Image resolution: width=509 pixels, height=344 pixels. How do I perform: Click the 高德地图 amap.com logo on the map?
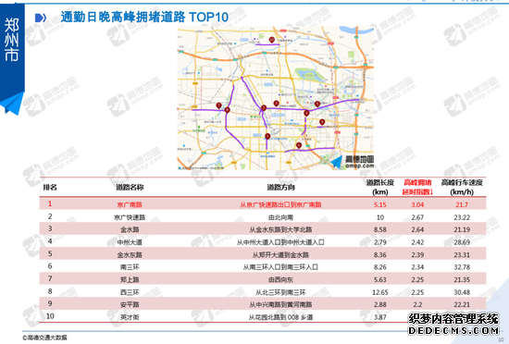[354, 162]
